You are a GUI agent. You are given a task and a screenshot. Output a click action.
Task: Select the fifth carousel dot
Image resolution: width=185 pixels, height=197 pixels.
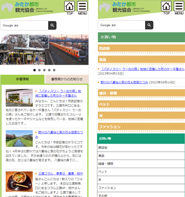[x=54, y=70]
